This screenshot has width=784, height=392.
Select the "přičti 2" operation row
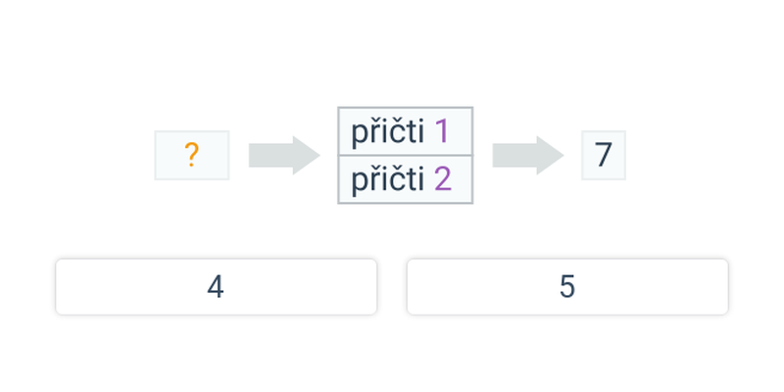(406, 179)
